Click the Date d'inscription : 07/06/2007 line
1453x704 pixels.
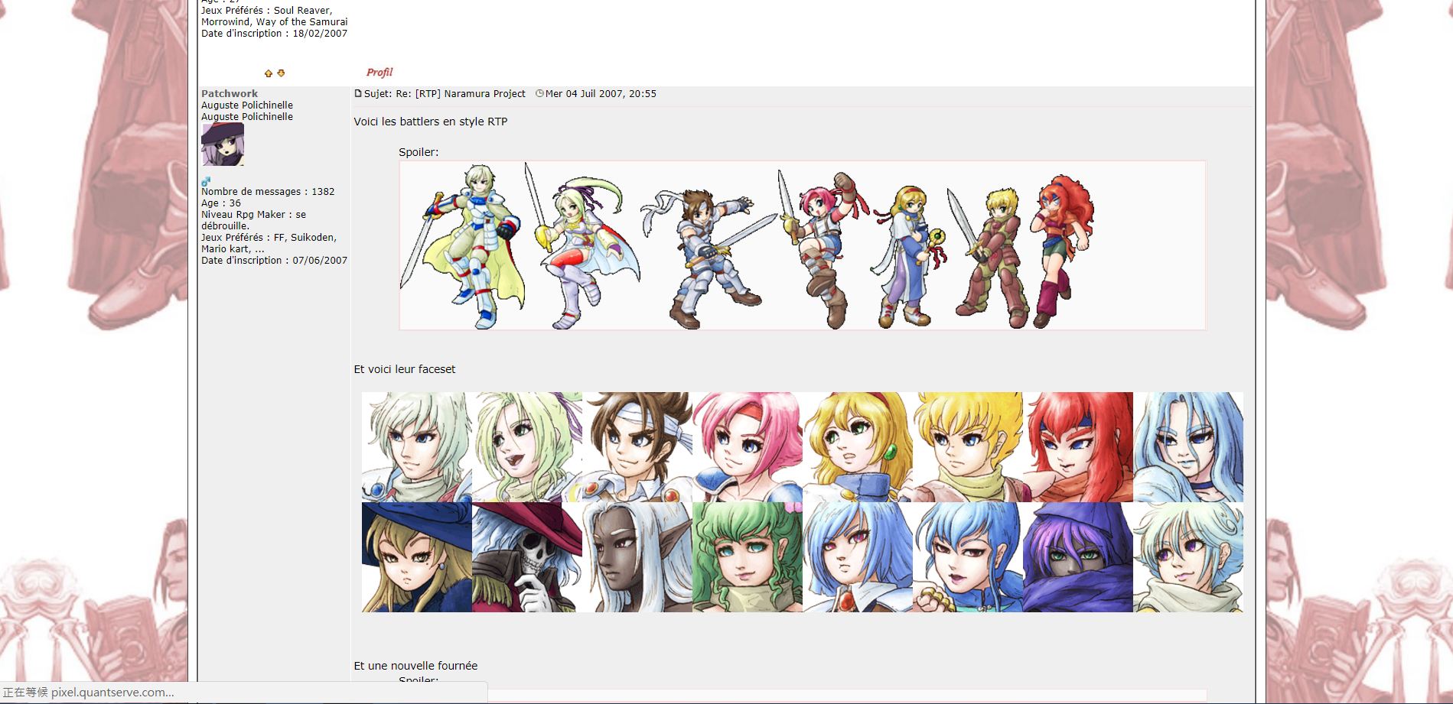(x=274, y=261)
